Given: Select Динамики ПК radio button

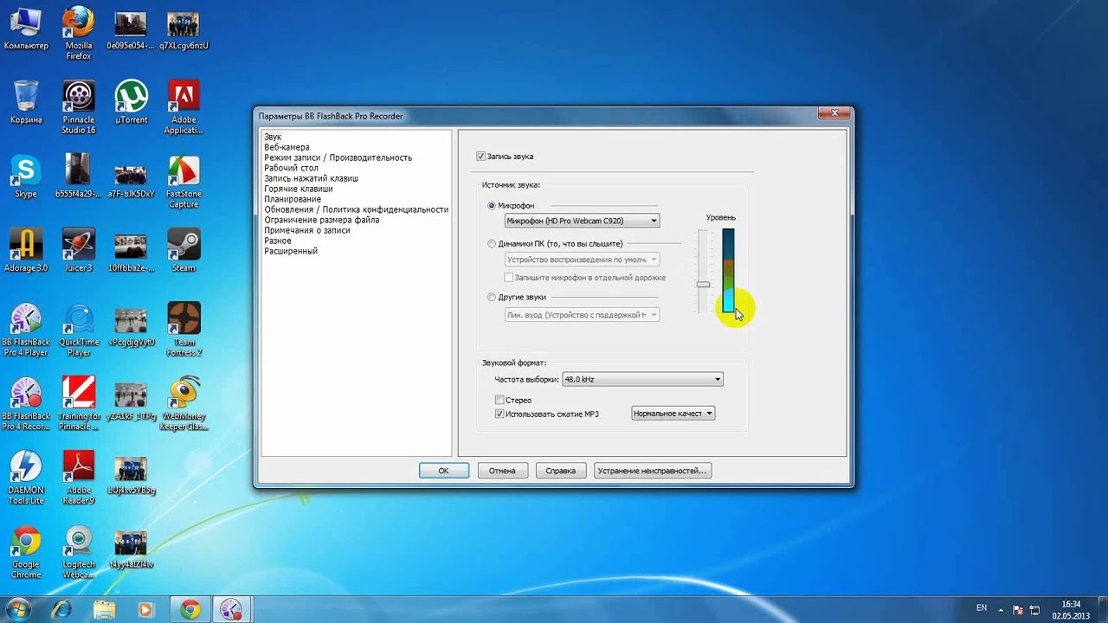Looking at the screenshot, I should point(492,244).
